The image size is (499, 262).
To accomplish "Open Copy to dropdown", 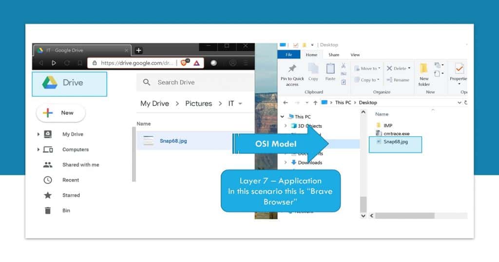I will [367, 80].
